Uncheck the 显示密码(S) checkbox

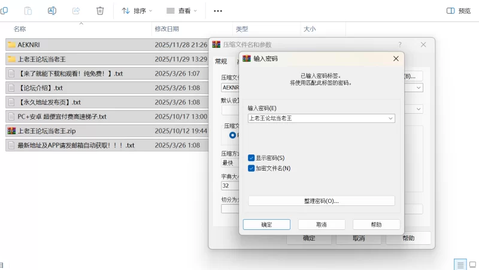click(251, 158)
